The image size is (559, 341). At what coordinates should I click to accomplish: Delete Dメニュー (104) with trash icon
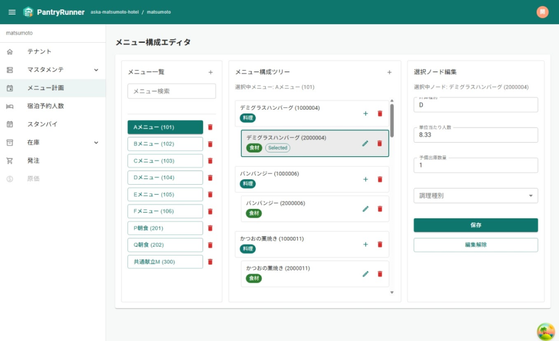[x=211, y=177]
